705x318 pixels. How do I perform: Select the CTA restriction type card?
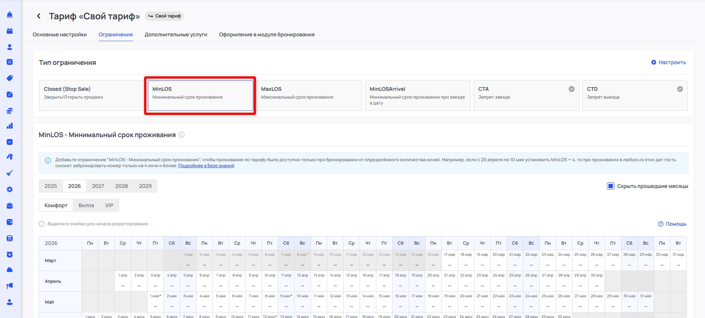(526, 95)
